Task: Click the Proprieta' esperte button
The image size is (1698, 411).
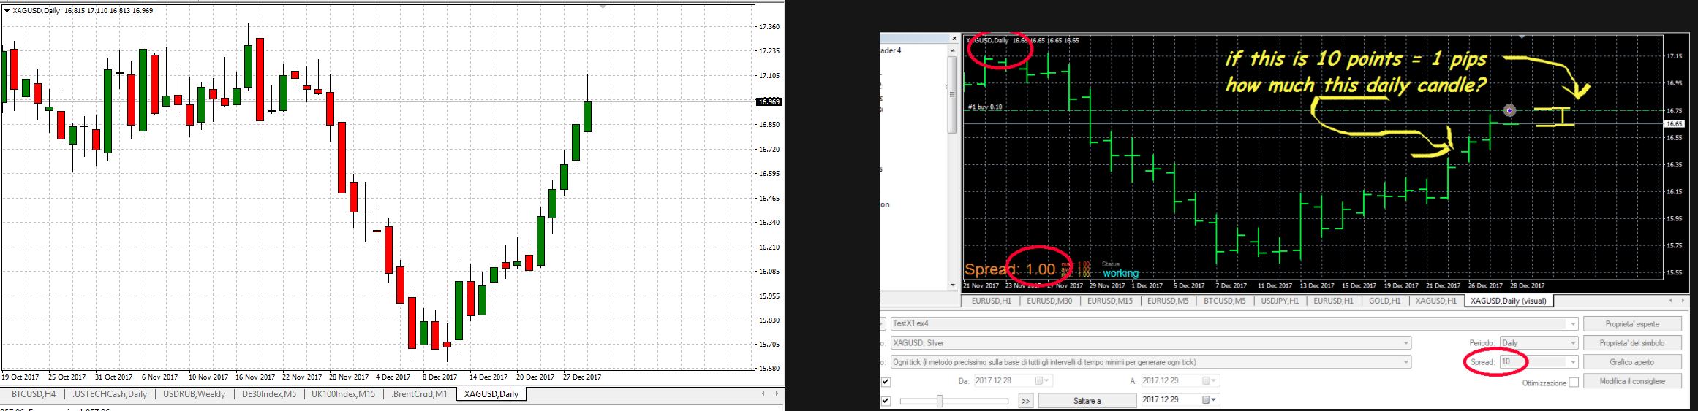Action: click(x=1632, y=323)
